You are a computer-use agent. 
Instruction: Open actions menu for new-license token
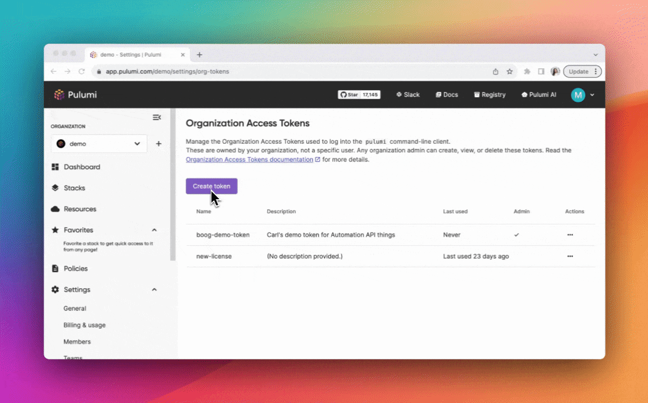click(x=570, y=256)
